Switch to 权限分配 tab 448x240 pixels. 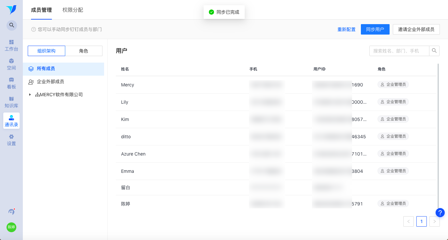[x=73, y=10]
